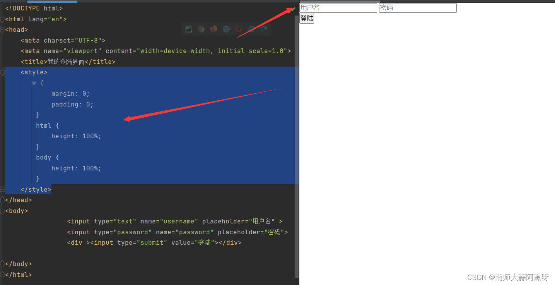
Task: Click the input type="password" code line
Action: pyautogui.click(x=178, y=232)
